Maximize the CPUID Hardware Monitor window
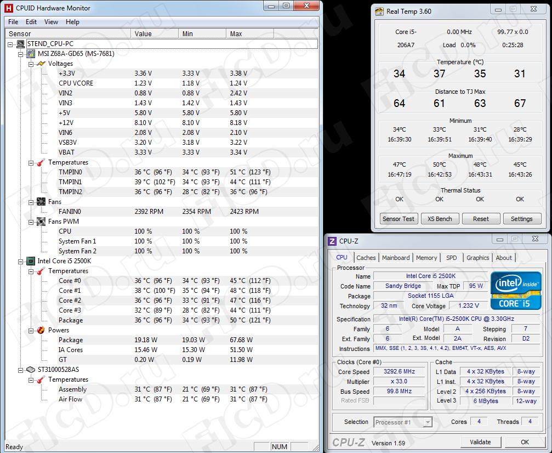The image size is (552, 453). point(286,6)
